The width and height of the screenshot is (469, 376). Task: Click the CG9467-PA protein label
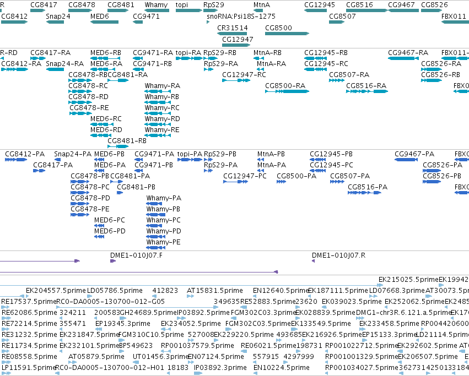click(414, 154)
